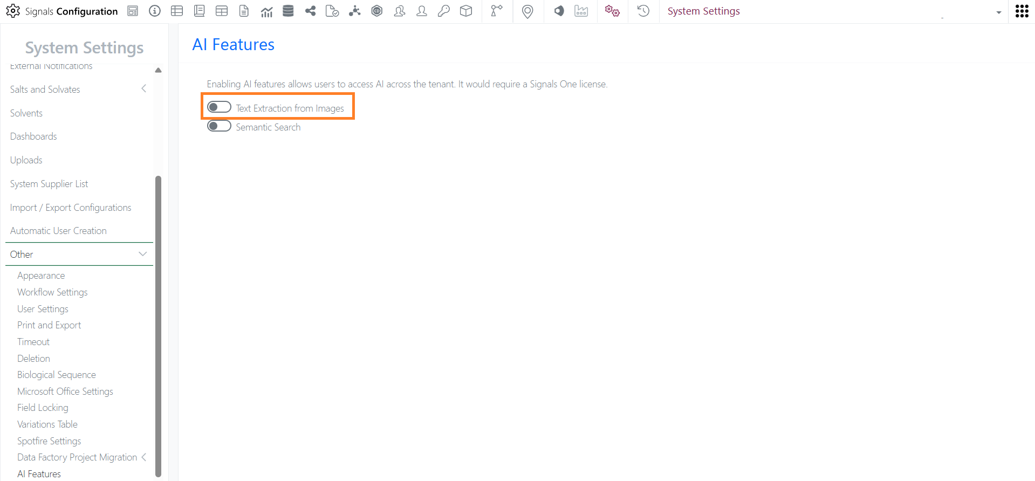Open the notebook book icon in the toolbar

tap(199, 11)
